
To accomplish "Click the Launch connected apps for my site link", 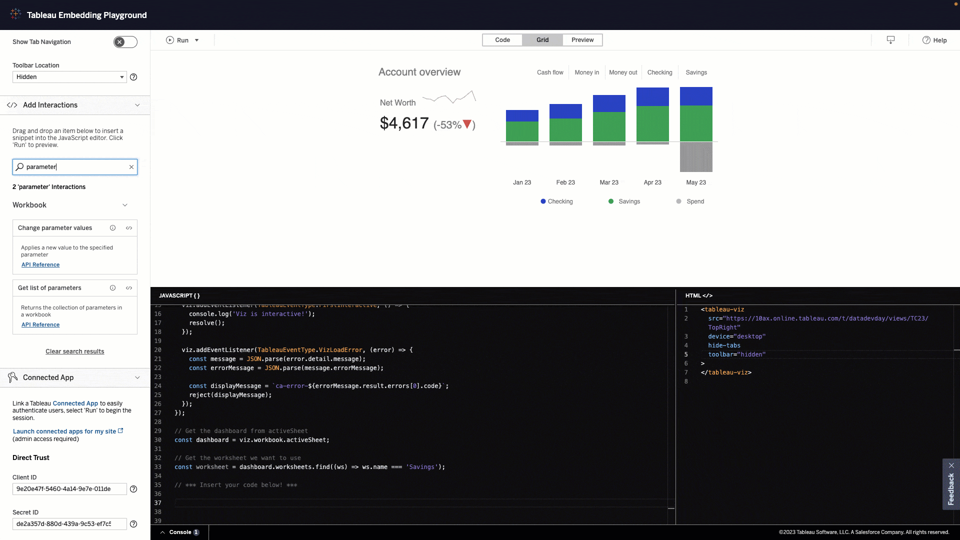I will 64,431.
